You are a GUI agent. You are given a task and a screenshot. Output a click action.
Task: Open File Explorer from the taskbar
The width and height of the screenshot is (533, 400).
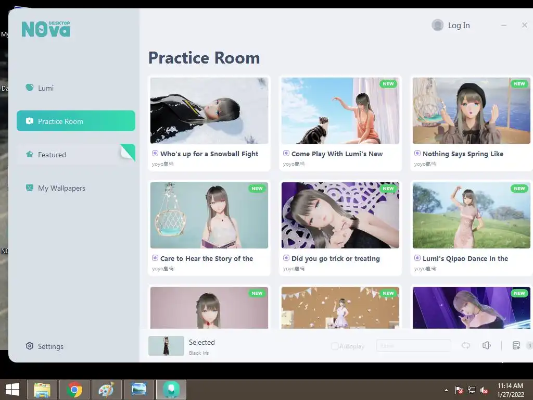(x=42, y=390)
